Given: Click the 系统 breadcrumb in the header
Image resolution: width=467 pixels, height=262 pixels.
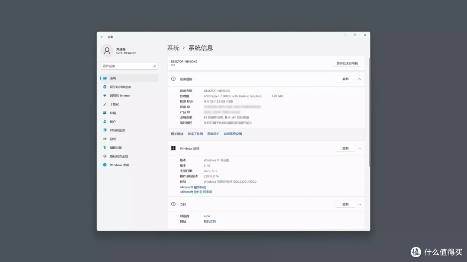Looking at the screenshot, I should tap(173, 48).
